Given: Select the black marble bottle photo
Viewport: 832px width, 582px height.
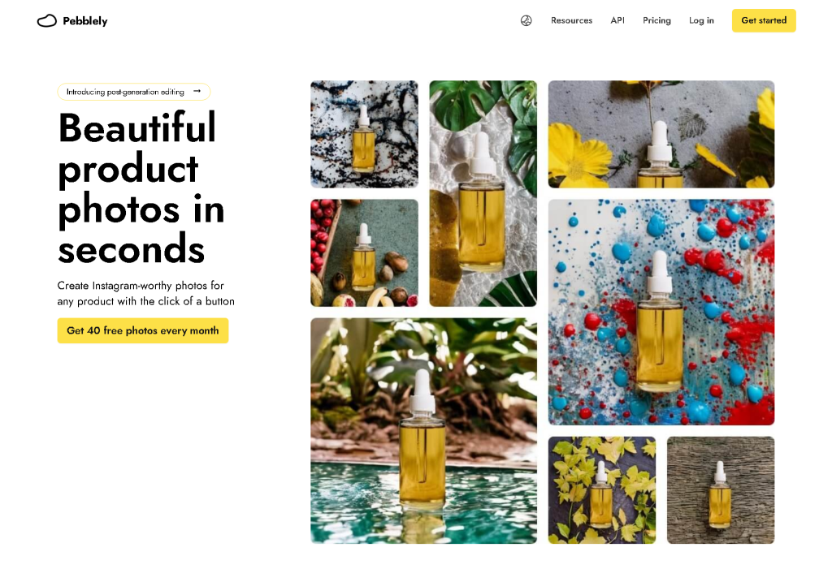Looking at the screenshot, I should click(364, 134).
